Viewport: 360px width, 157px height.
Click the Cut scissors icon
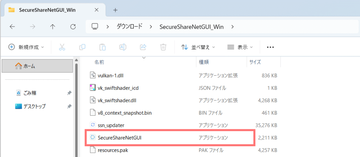(62, 47)
